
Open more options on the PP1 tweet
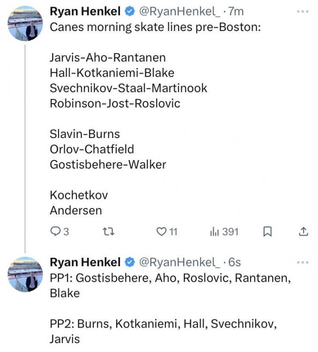303,262
